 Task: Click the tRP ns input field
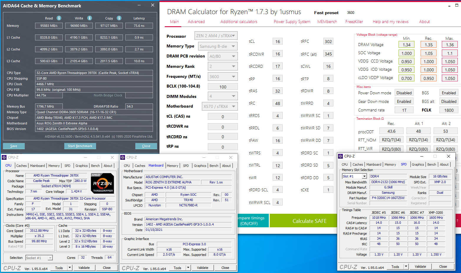[223, 147]
